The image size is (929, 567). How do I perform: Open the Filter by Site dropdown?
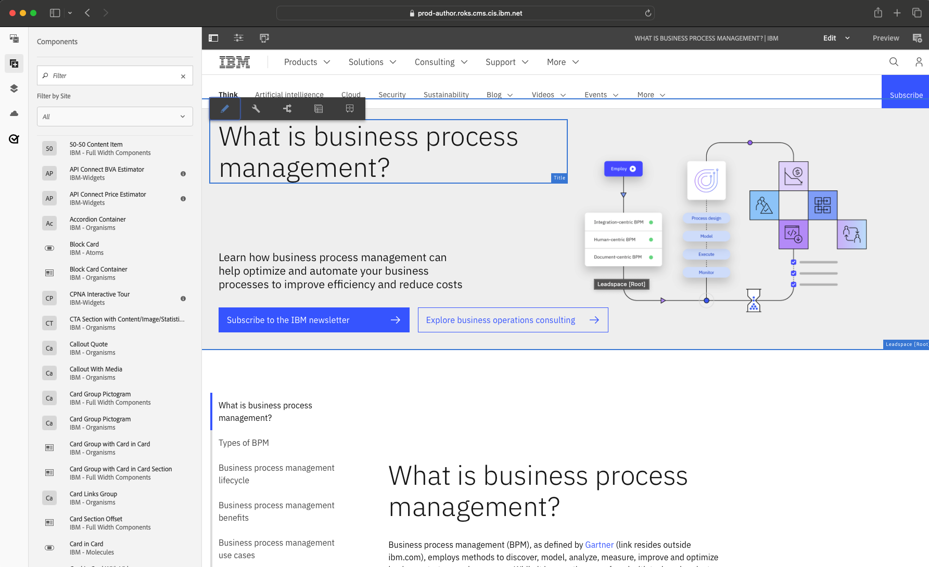point(115,117)
